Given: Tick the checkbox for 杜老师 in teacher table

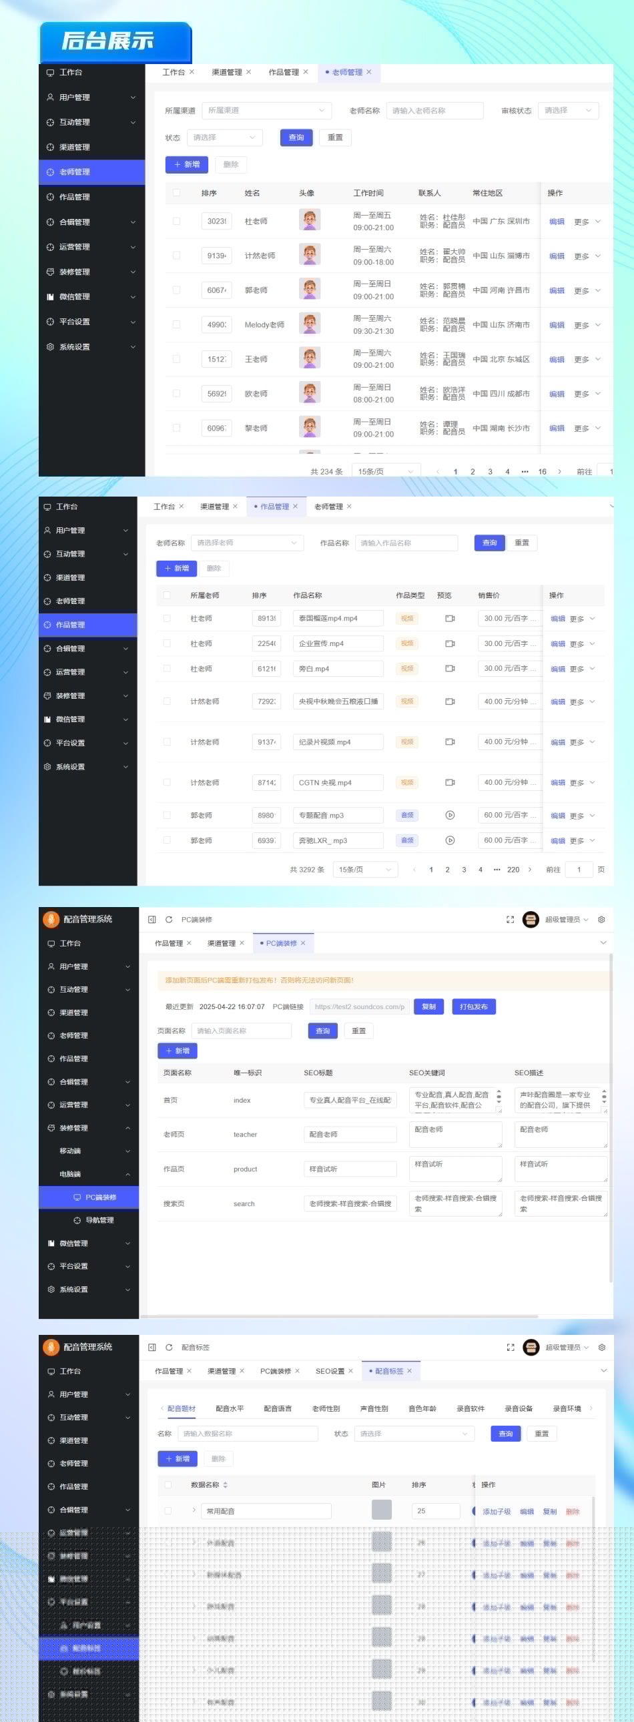Looking at the screenshot, I should click(176, 221).
